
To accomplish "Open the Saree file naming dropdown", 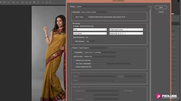I will click(x=90, y=30).
